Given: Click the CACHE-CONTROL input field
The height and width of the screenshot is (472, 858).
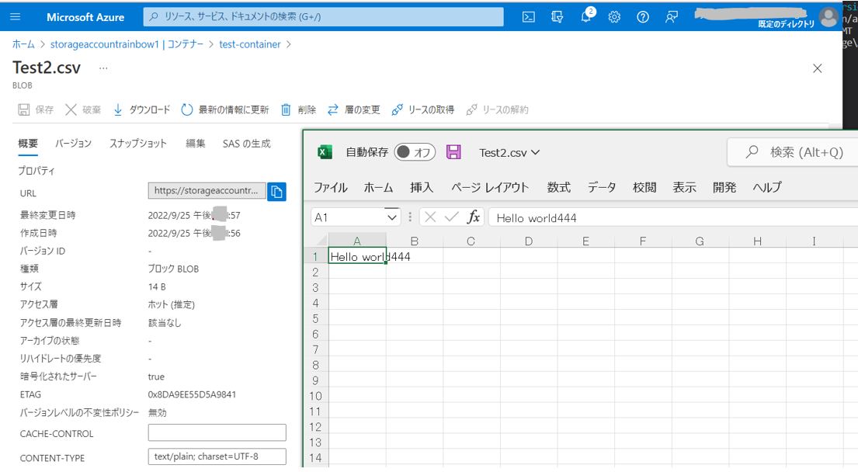Looking at the screenshot, I should coord(217,432).
